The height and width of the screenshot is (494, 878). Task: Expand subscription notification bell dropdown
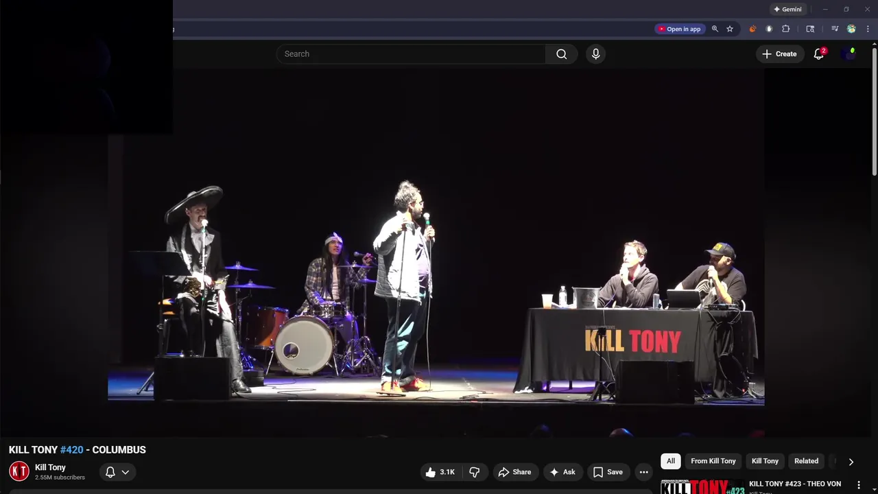pos(117,472)
